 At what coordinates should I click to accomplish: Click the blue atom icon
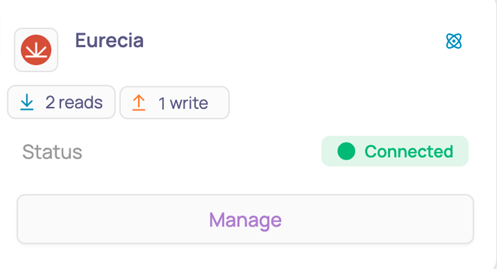454,41
